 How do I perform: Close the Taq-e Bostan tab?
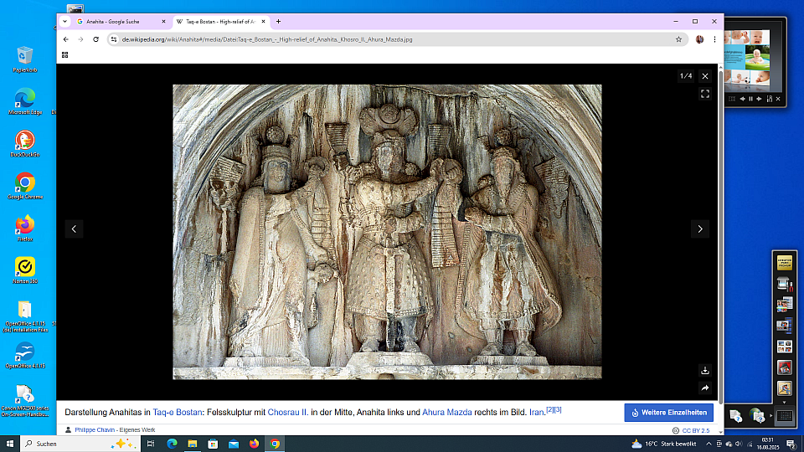point(263,22)
